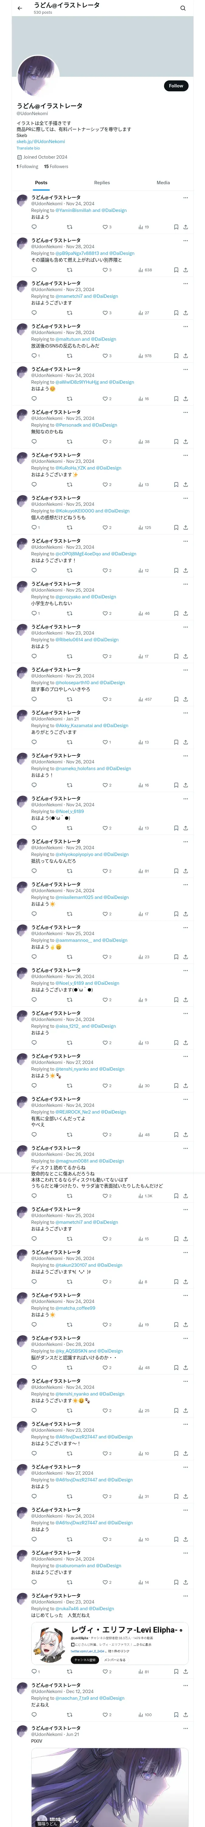205x1827 pixels.
Task: View the 1.3K views count on the Dec 26 post
Action: coord(145,1196)
